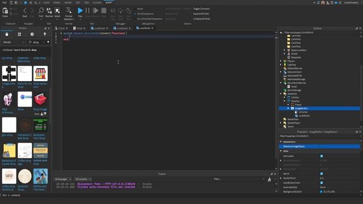
Task: Click Collapse All Folds action
Action: coord(202,19)
